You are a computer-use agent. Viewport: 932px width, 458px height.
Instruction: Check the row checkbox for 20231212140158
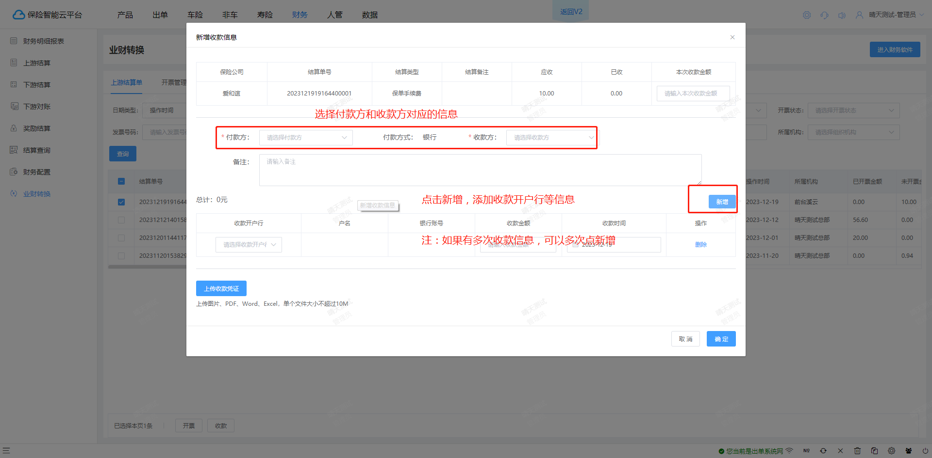(121, 220)
